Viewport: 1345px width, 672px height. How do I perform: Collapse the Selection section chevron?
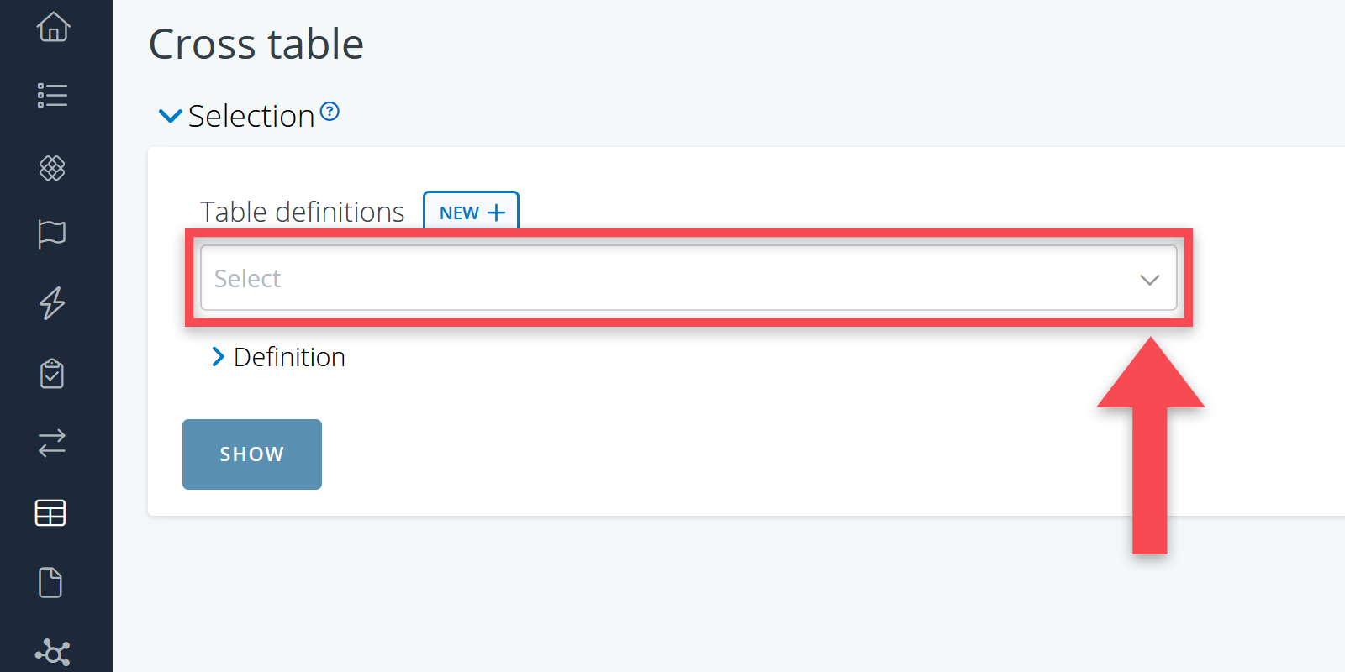tap(171, 116)
